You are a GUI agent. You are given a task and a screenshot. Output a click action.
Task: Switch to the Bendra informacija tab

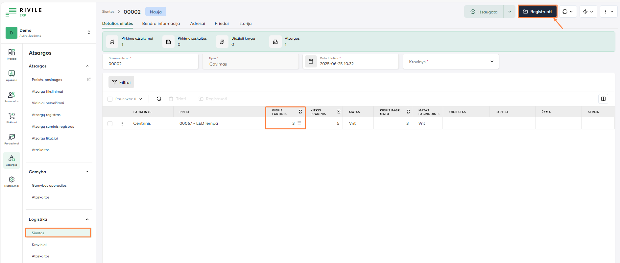coord(161,24)
